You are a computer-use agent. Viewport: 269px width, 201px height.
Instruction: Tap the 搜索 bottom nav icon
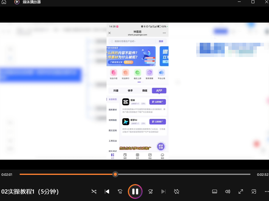(125, 156)
